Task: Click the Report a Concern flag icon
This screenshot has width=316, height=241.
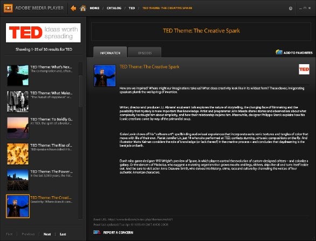Action: (97, 232)
